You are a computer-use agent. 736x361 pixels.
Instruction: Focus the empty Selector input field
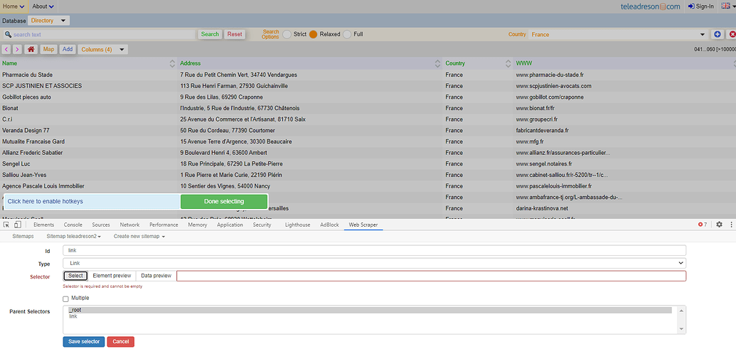[x=432, y=276]
